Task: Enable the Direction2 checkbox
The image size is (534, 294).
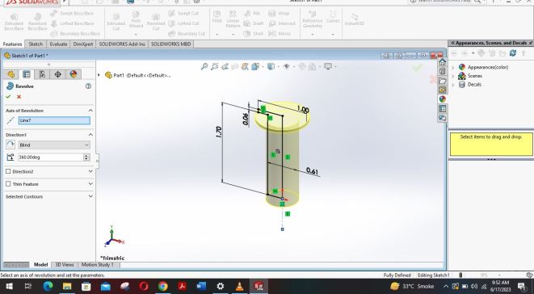Action: coord(8,171)
